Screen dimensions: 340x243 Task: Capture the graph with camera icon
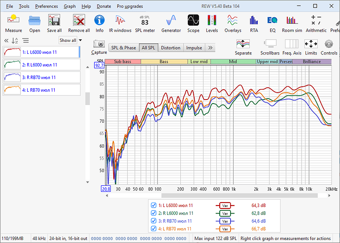99,47
